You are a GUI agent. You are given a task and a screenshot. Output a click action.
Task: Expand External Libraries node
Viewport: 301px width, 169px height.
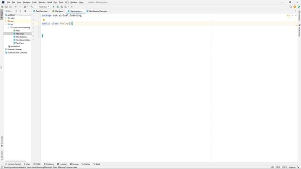click(x=13, y=49)
